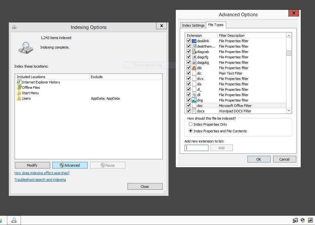Screen dimensions: 315x225
Task: Uncheck the doc extension checkbox
Action: click(189, 105)
